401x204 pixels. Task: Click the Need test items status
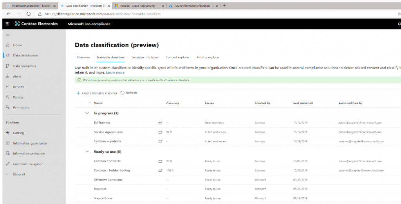click(214, 123)
